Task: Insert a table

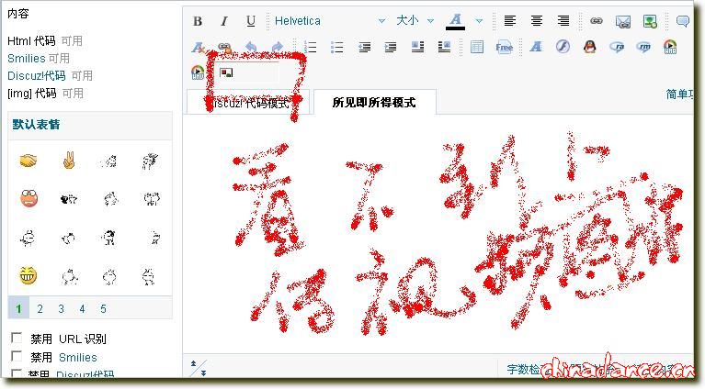Action: coord(477,47)
